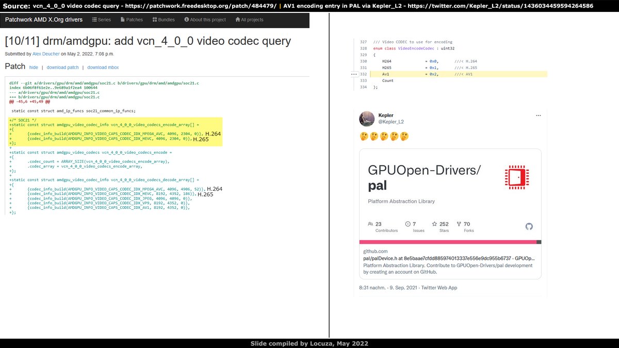Click the H265 = 0x1 code line
619x348 pixels.
click(429, 68)
